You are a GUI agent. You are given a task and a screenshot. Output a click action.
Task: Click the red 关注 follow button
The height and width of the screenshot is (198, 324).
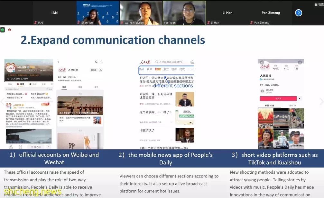pos(278,99)
